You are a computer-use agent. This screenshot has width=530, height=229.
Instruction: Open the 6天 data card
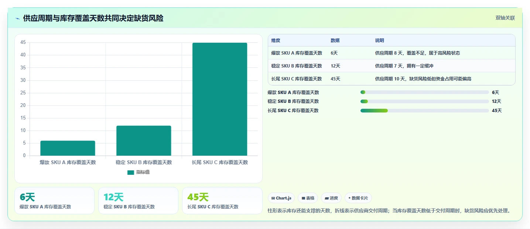pyautogui.click(x=54, y=201)
